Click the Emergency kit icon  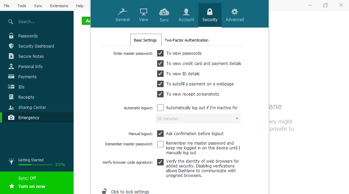click(11, 117)
